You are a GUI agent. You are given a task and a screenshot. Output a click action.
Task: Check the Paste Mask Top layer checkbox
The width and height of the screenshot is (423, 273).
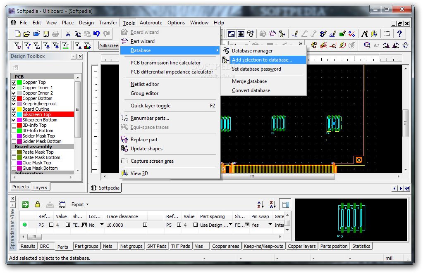[14, 152]
